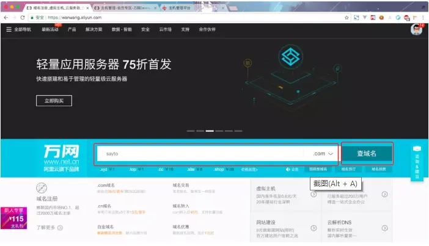Open the 云解析DNS card title

click(x=339, y=222)
